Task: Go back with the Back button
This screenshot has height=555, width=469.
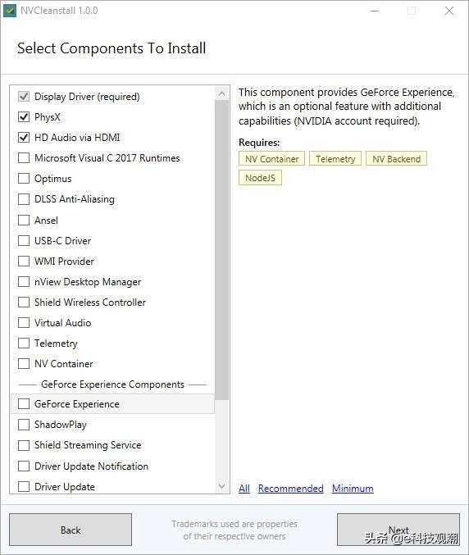Action: click(x=71, y=530)
